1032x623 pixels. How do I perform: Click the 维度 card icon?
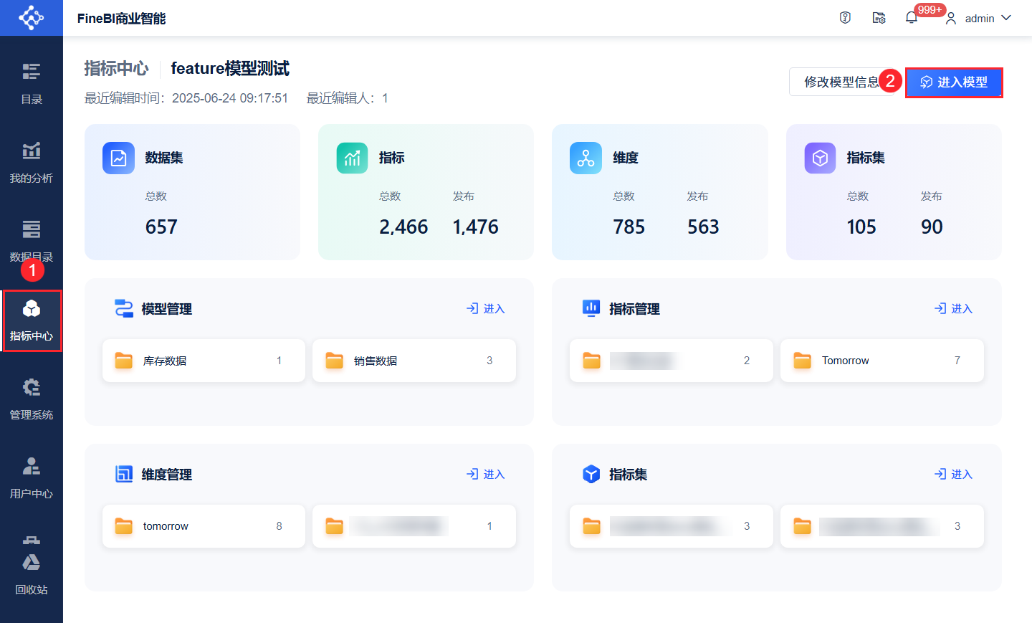tap(586, 158)
